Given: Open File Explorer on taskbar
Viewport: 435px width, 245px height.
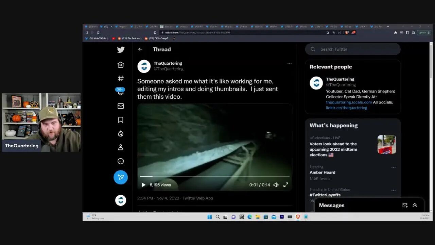Looking at the screenshot, I should pyautogui.click(x=258, y=217).
